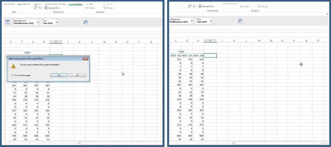Click the yellow warning icon in the dialog
This screenshot has height=147, width=331.
coord(13,66)
